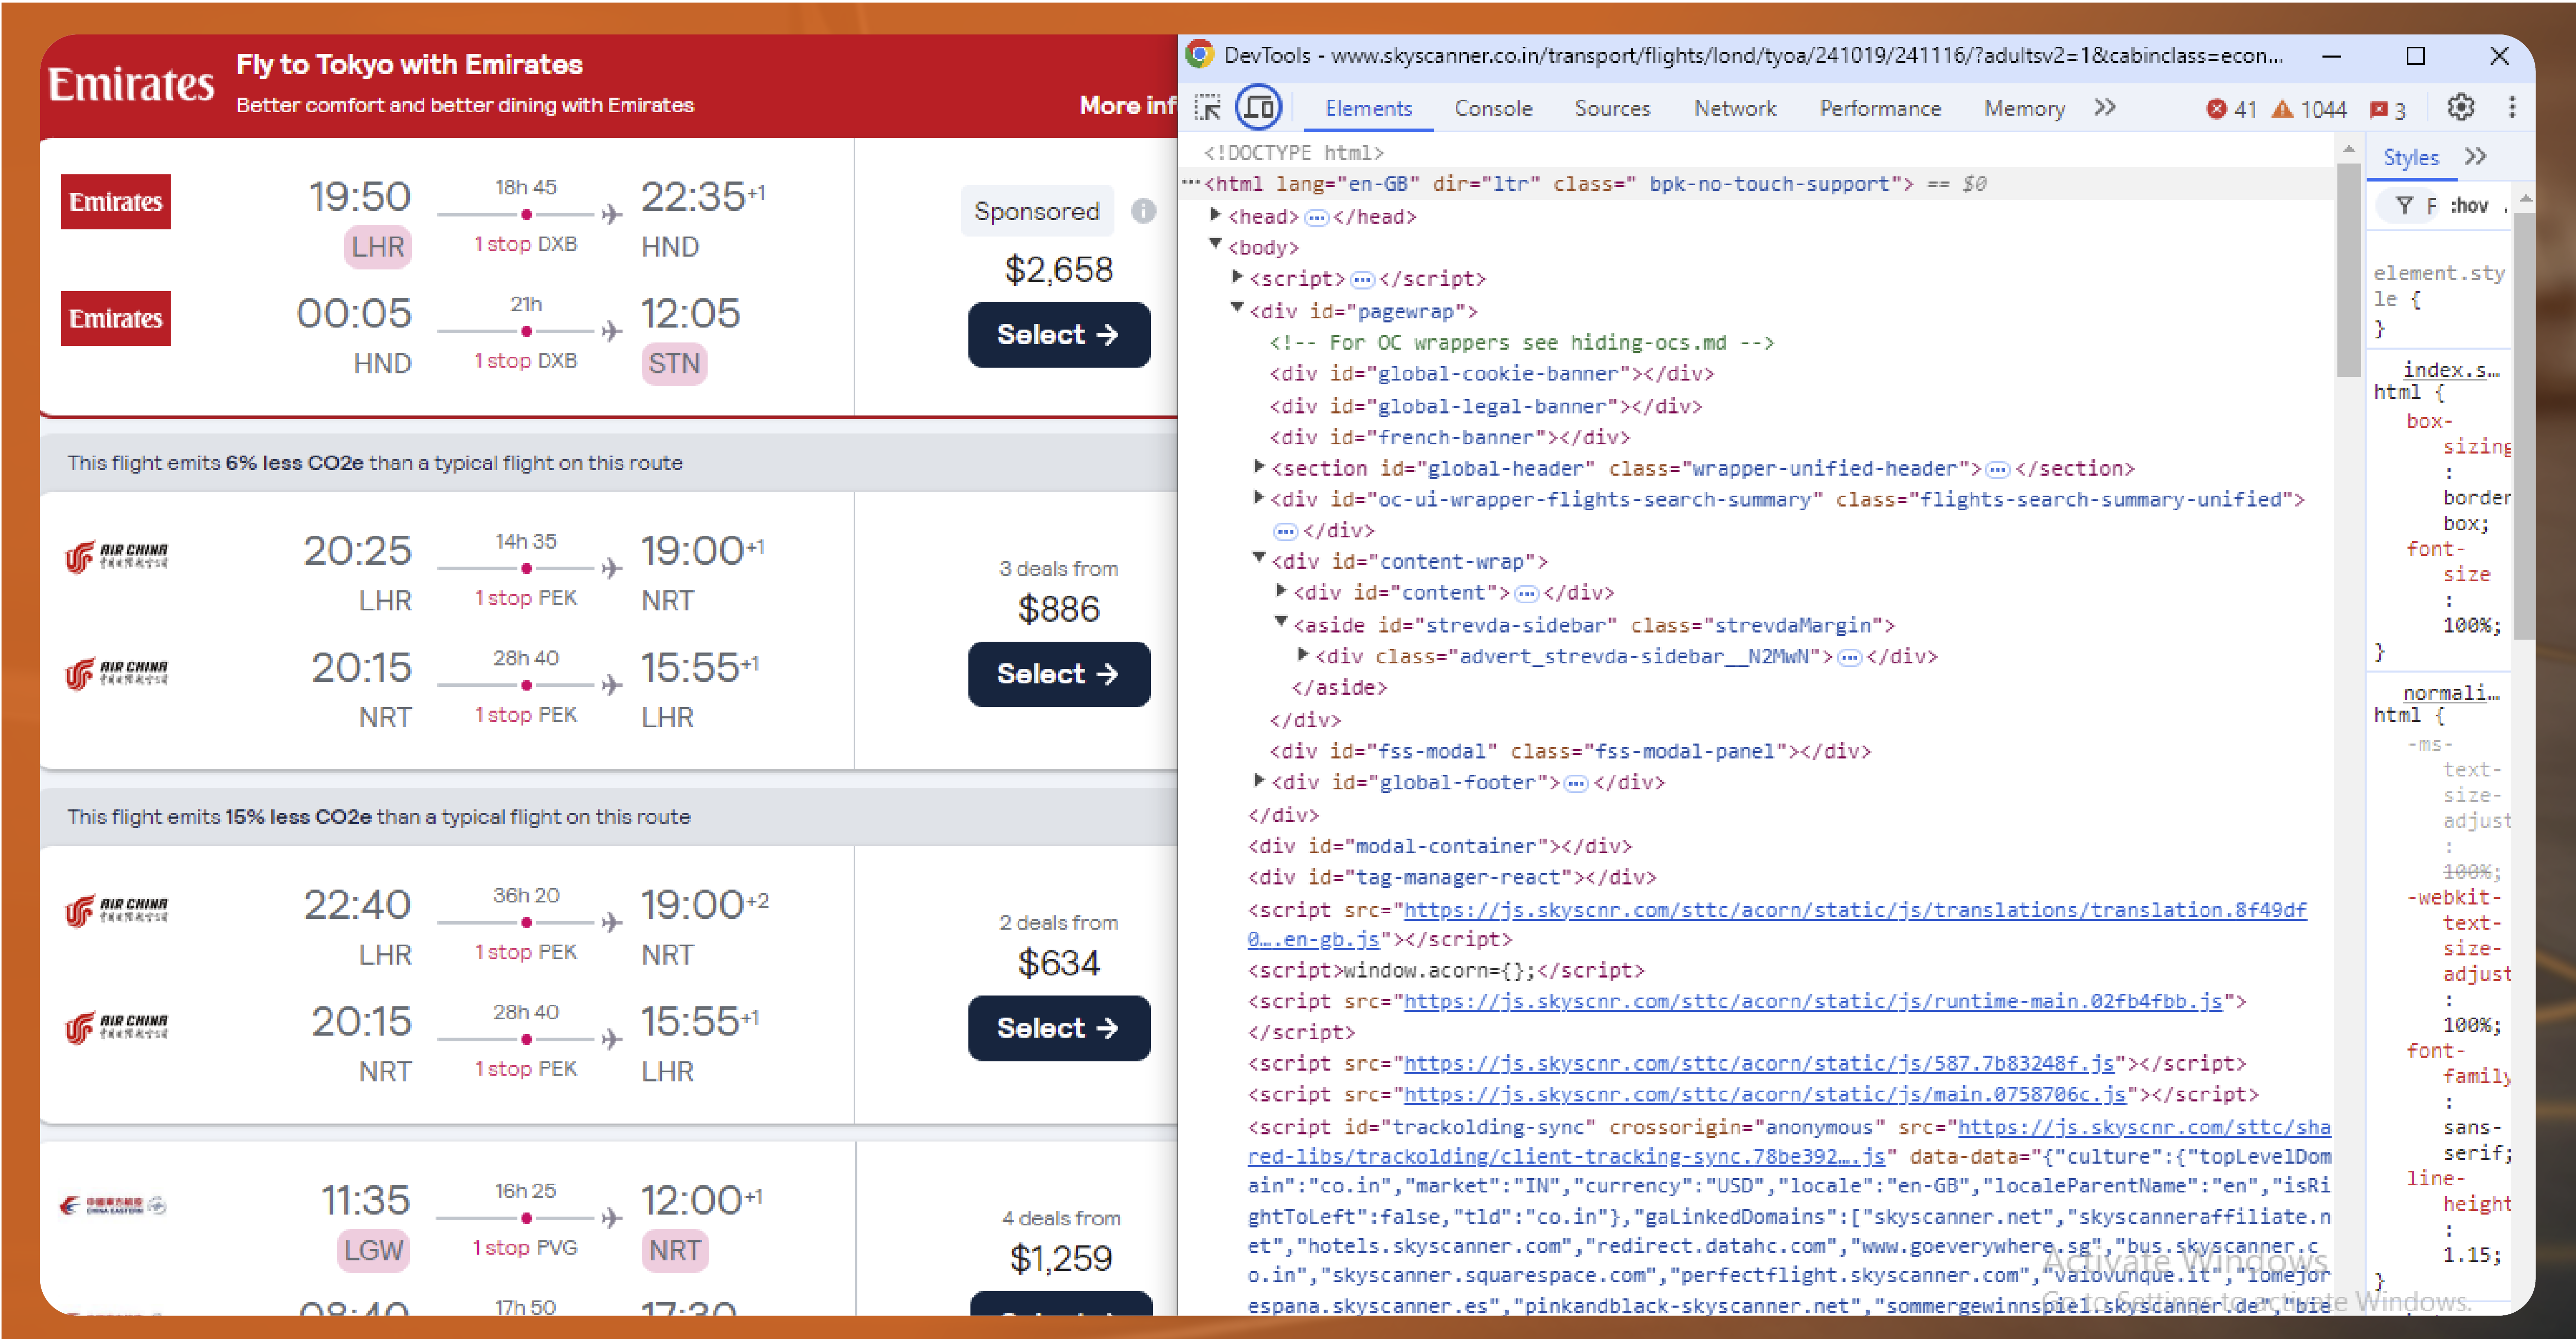Open the runtime-main script URL link
This screenshot has width=2576, height=1339.
click(x=1813, y=1001)
